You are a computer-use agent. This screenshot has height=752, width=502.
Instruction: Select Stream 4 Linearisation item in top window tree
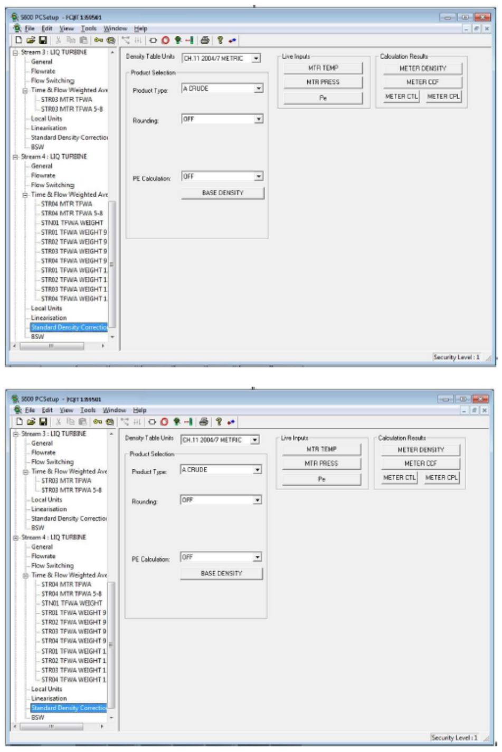tap(49, 318)
